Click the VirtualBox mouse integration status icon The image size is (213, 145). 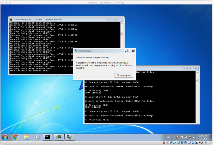point(193,142)
